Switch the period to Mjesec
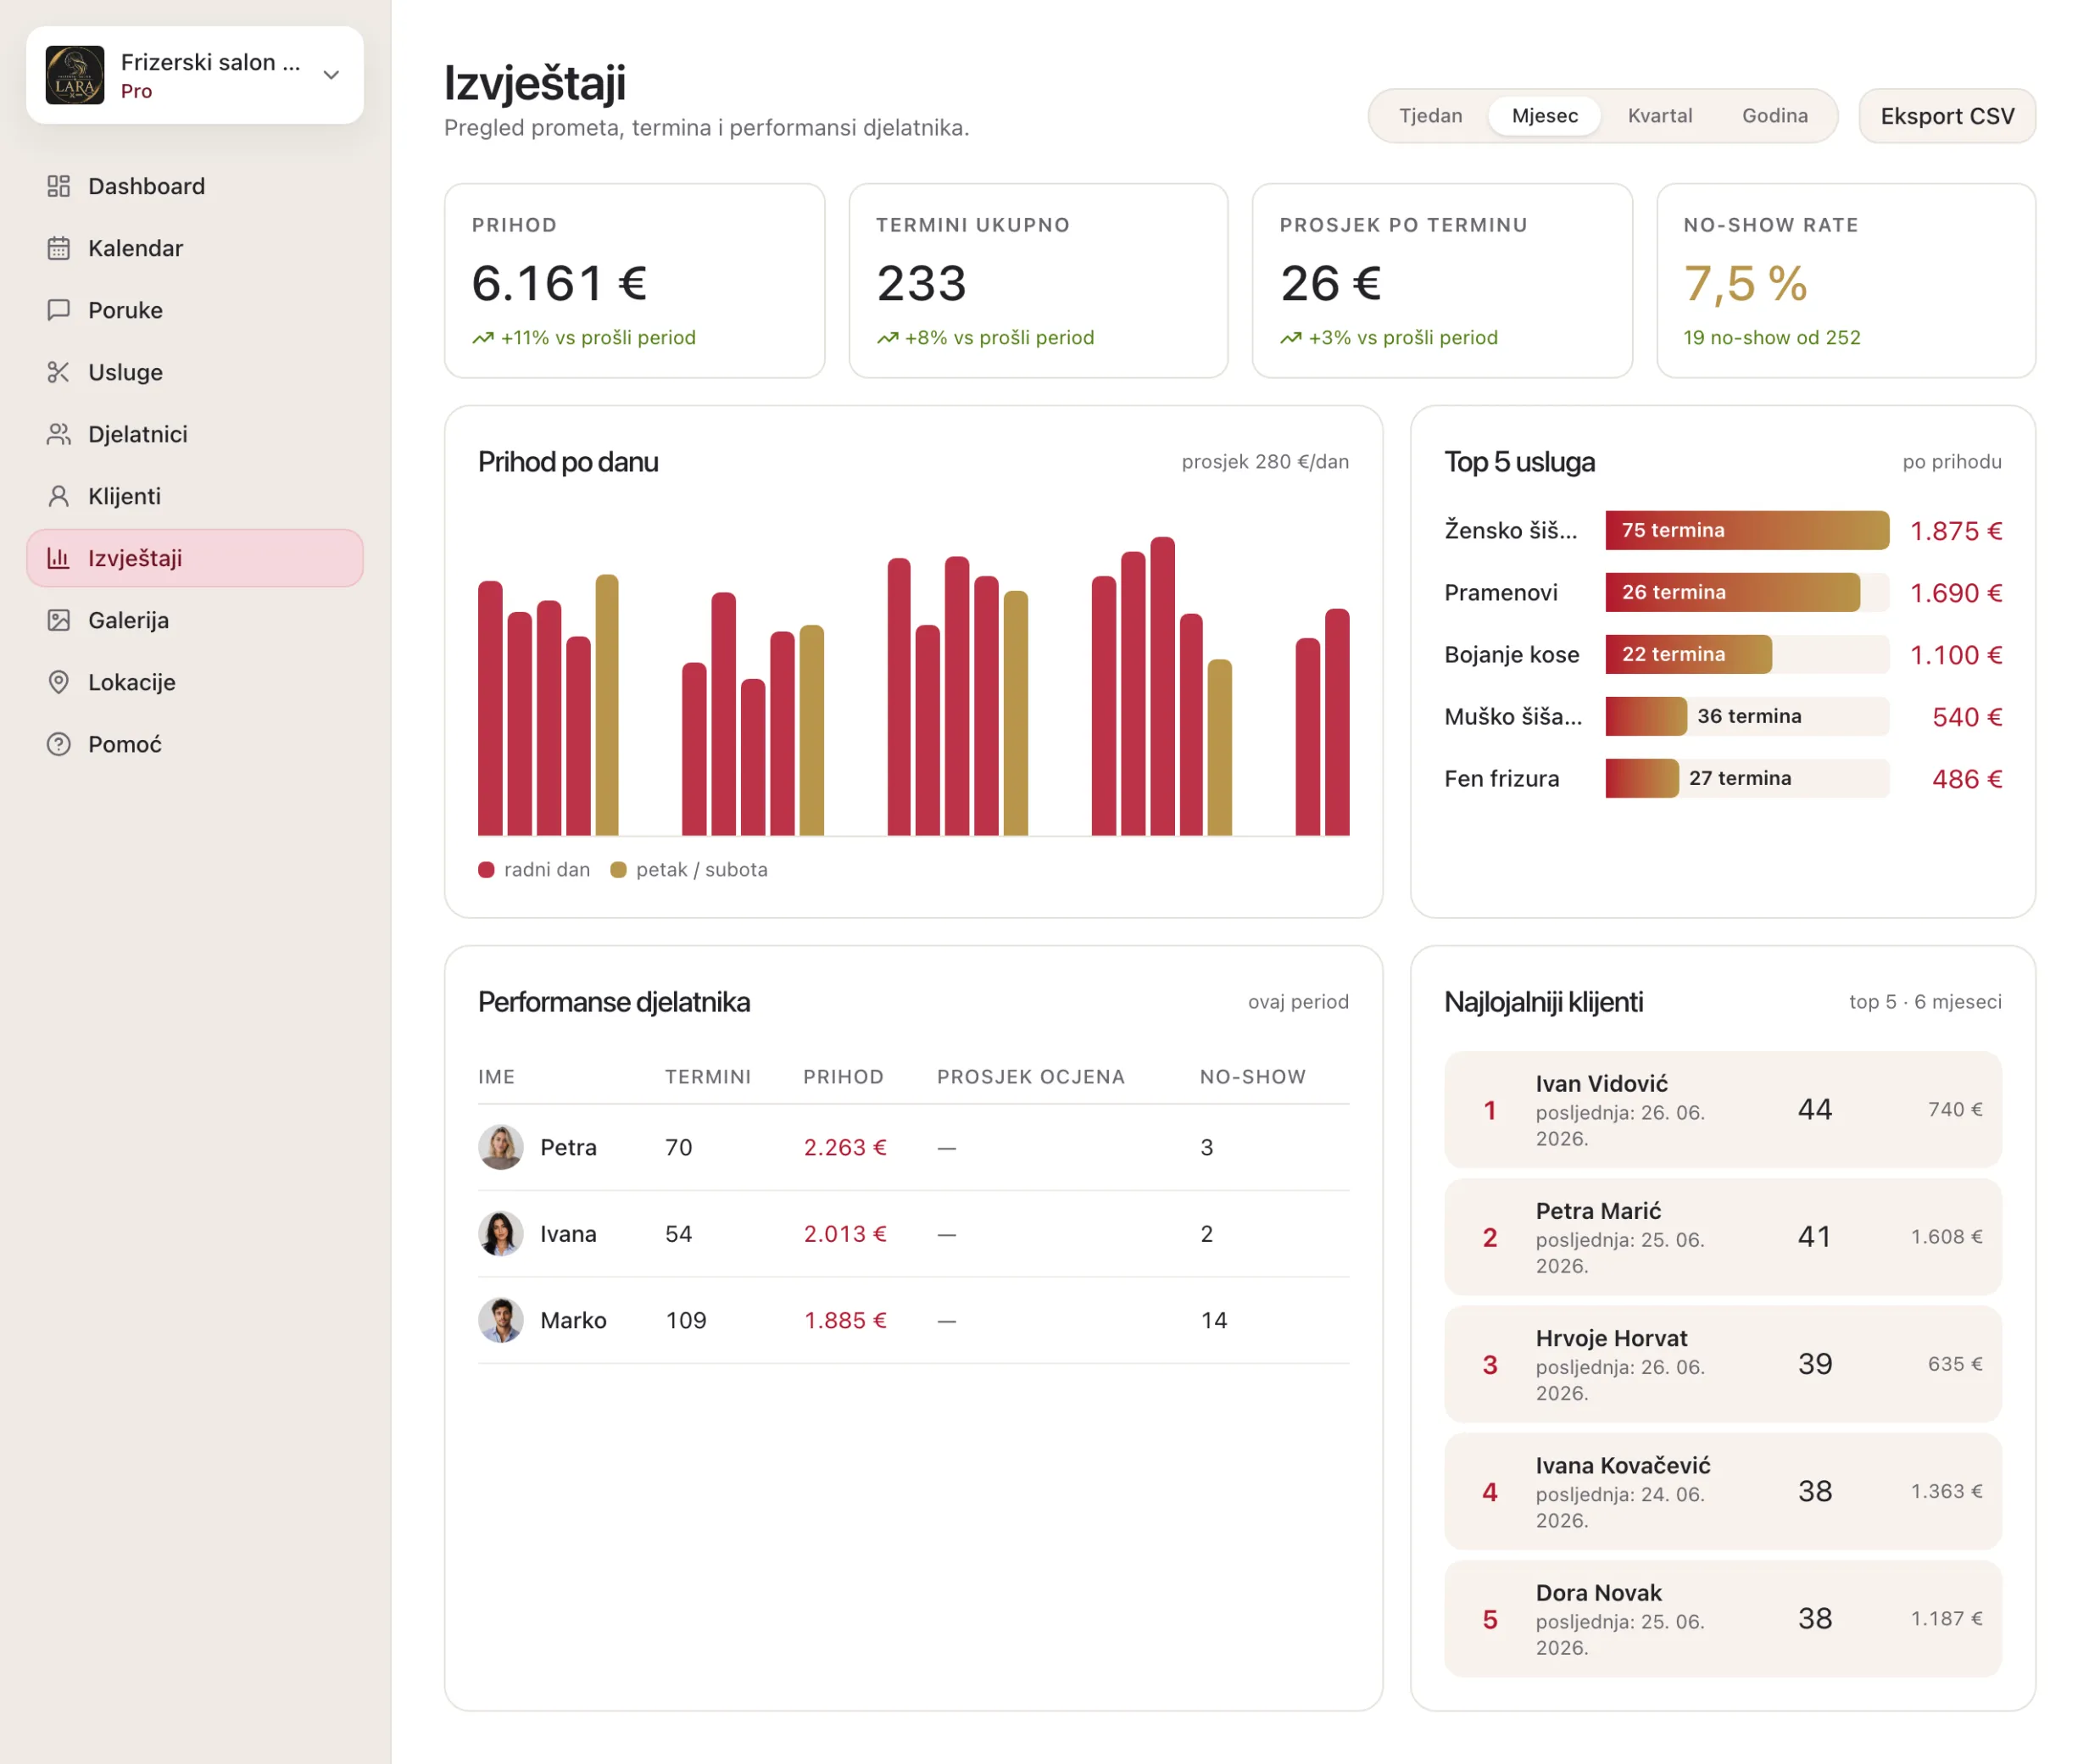Viewport: 2089px width, 1764px height. (x=1544, y=116)
